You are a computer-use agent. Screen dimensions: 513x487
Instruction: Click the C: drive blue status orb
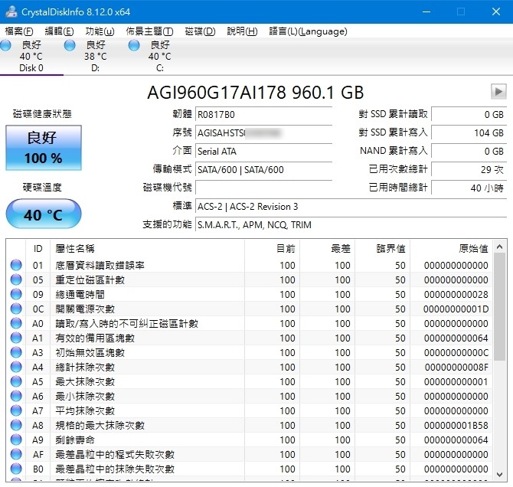(134, 45)
